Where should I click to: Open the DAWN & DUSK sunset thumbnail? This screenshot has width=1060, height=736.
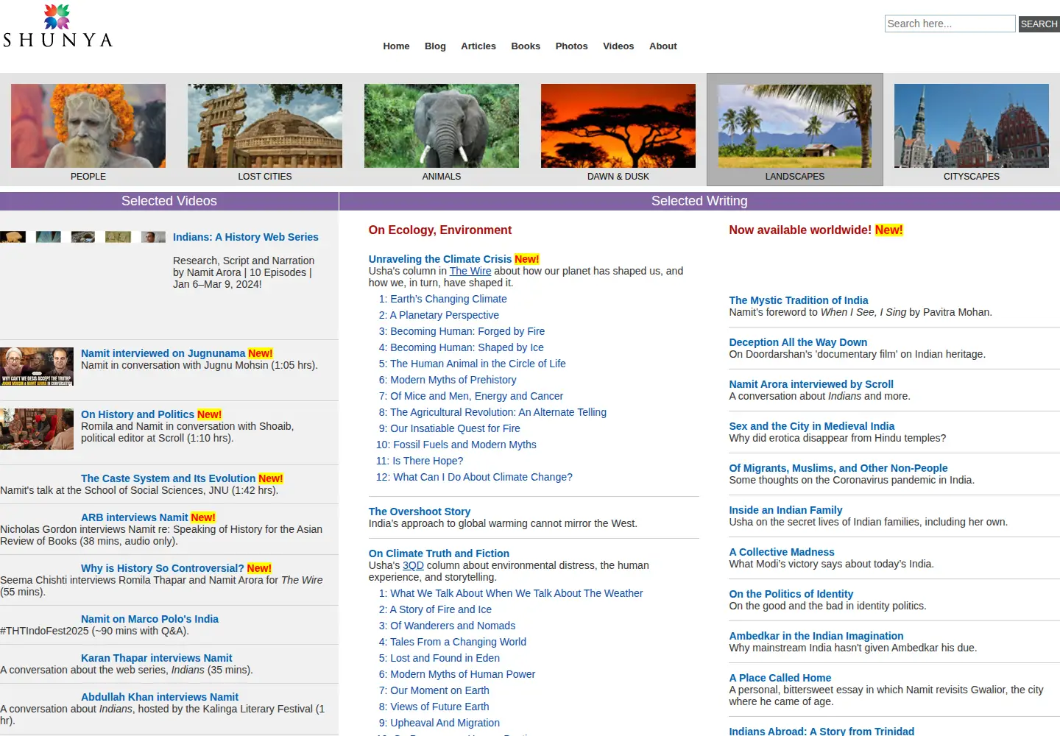[618, 126]
